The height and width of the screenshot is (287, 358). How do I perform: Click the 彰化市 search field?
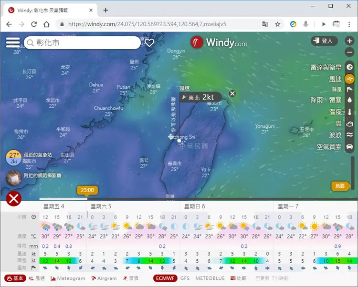coord(82,42)
